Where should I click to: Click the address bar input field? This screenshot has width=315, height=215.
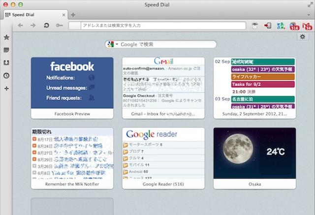click(x=163, y=26)
